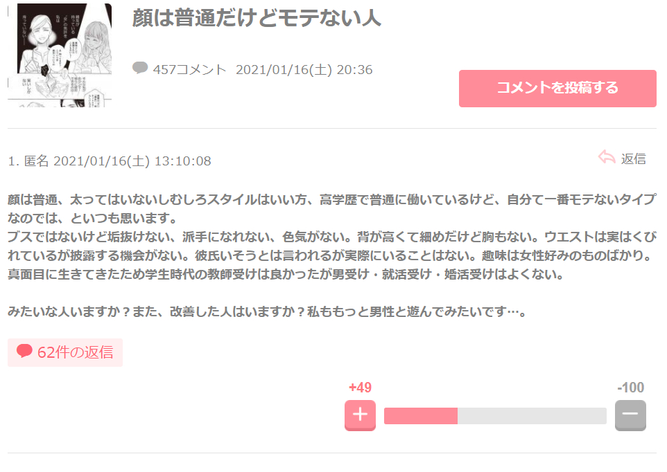Click the topic date 2021/01/16(土) 20:36

tap(304, 69)
